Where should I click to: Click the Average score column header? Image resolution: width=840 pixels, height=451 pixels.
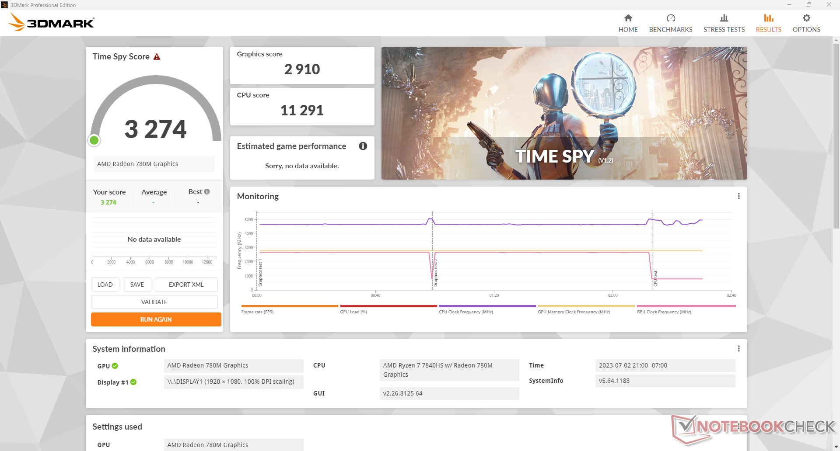click(154, 192)
